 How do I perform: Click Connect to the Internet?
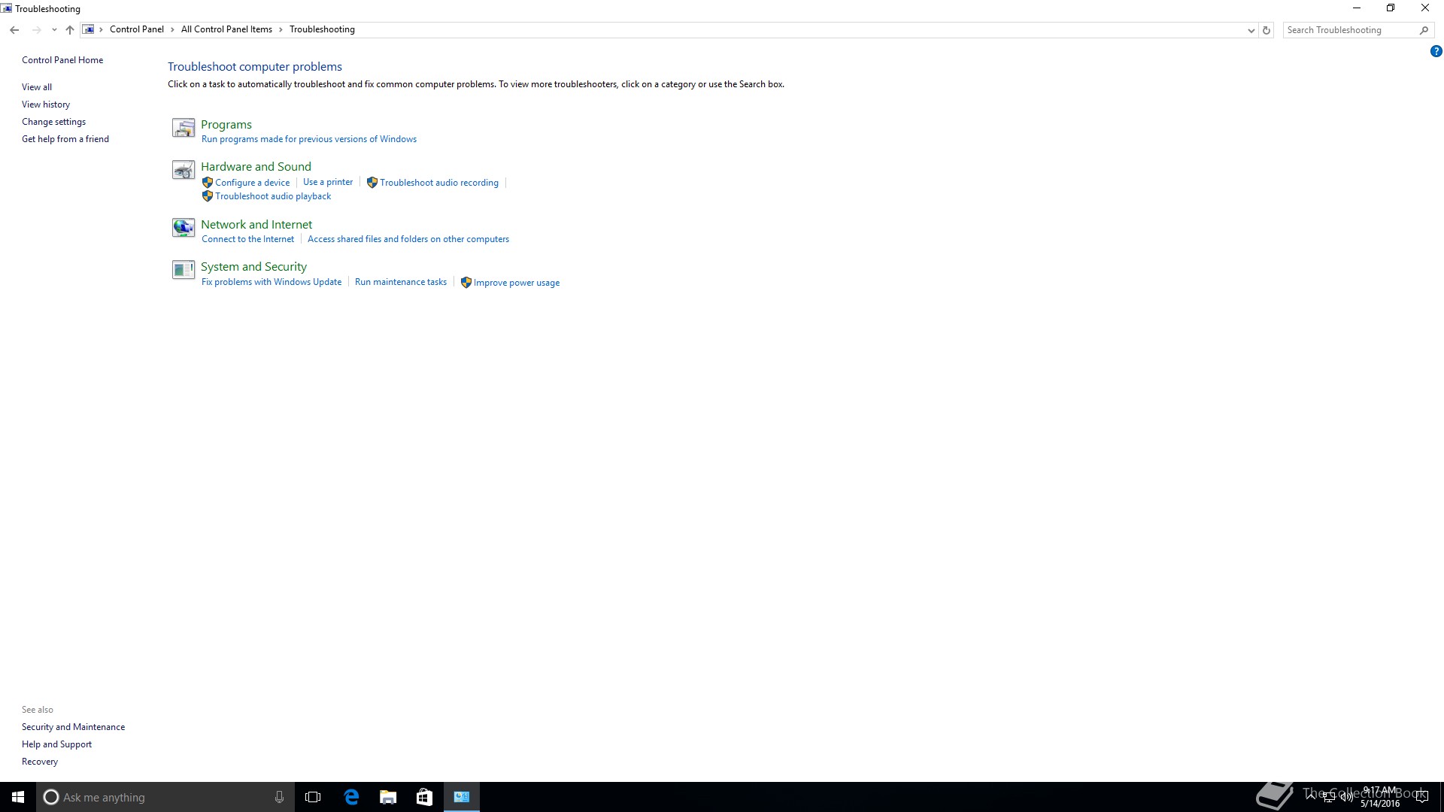248,239
